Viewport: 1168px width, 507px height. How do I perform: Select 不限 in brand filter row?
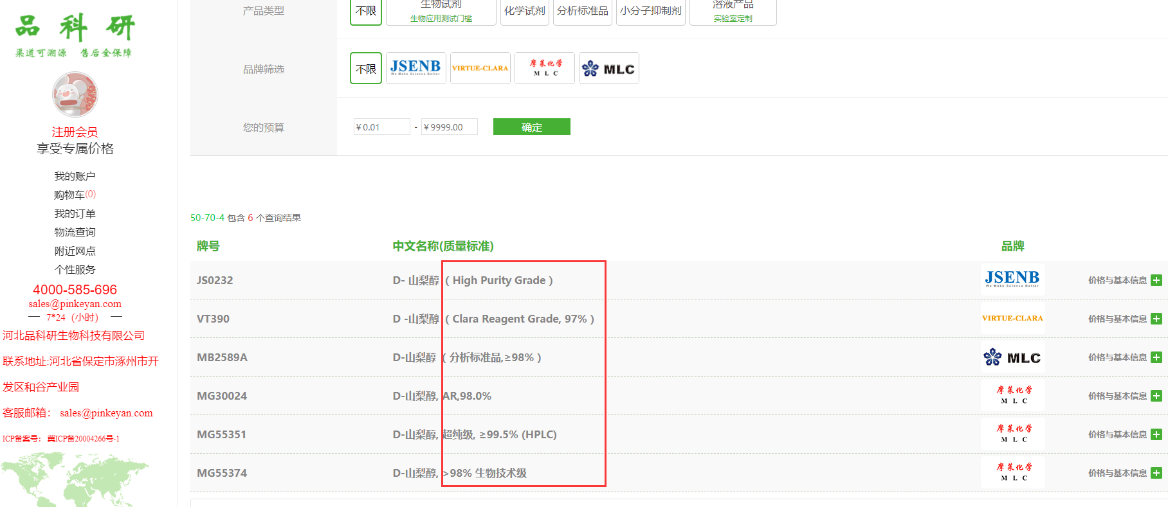pos(366,68)
